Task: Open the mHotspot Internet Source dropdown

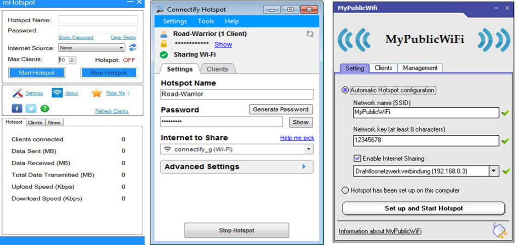Action: click(92, 48)
